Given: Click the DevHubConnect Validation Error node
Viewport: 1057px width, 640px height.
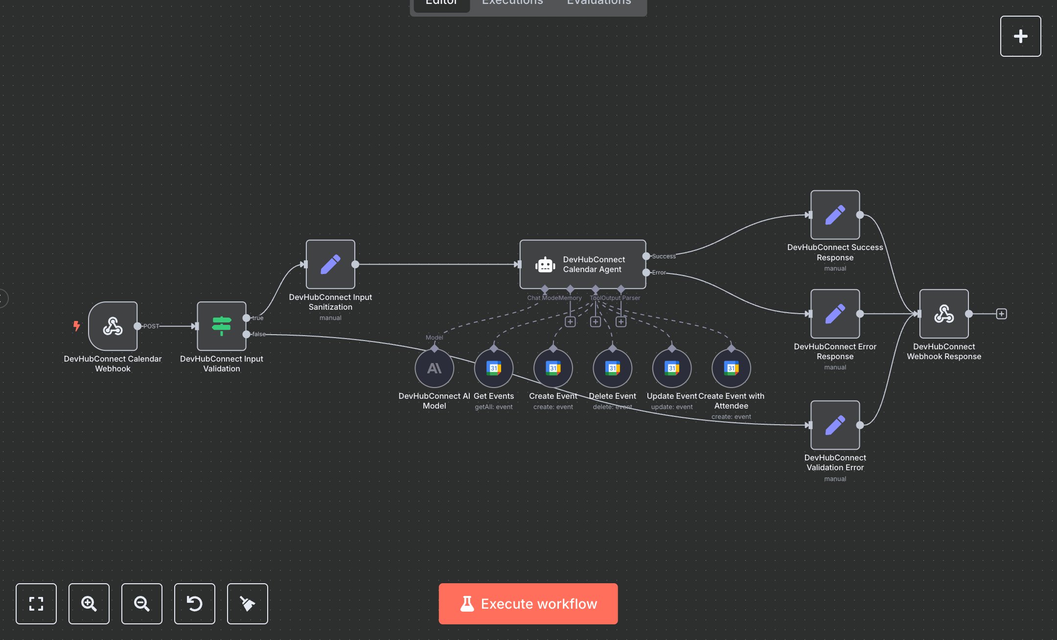Looking at the screenshot, I should pos(835,425).
